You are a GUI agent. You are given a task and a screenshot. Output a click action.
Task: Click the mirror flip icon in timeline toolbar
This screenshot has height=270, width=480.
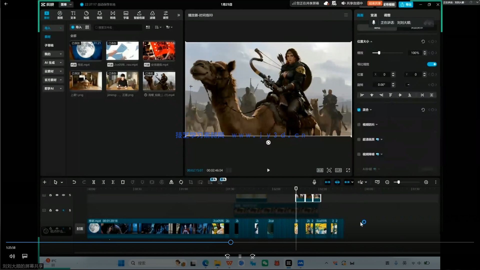tap(171, 182)
